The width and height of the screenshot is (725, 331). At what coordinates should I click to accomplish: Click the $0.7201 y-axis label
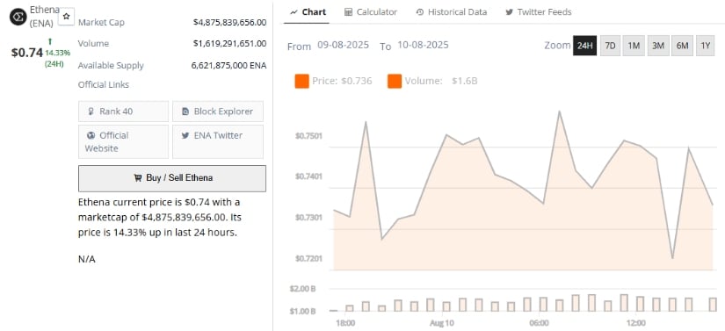308,258
